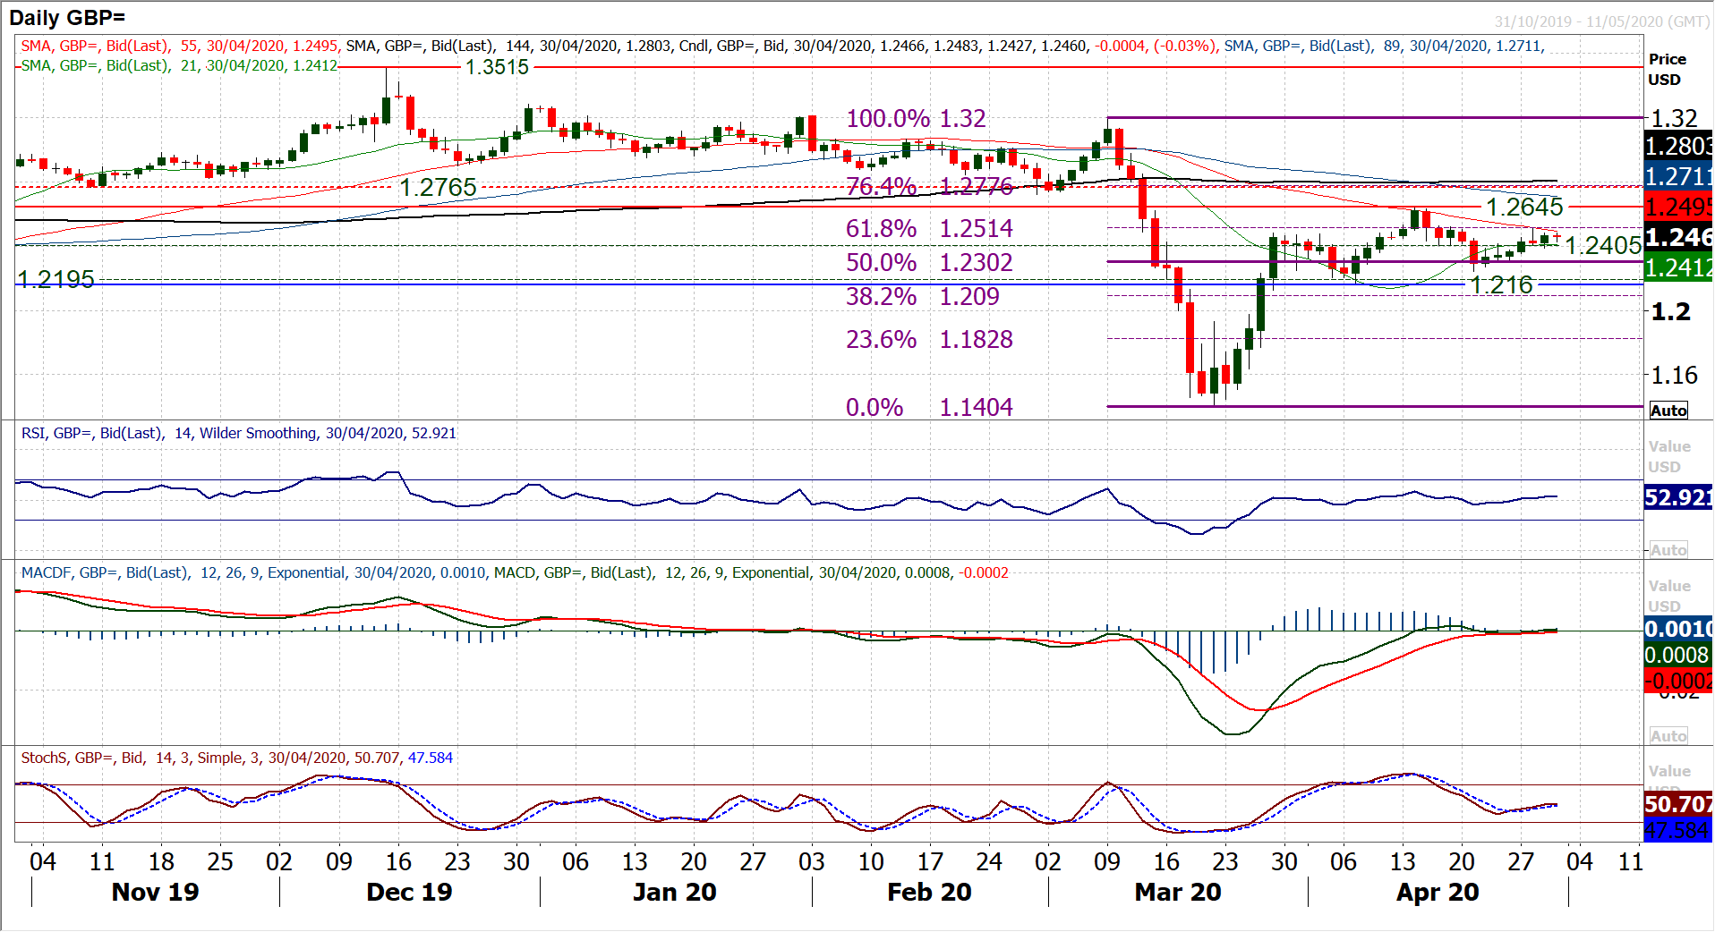Click the 1.2412 green price axis tag
The height and width of the screenshot is (932, 1715).
(x=1678, y=267)
